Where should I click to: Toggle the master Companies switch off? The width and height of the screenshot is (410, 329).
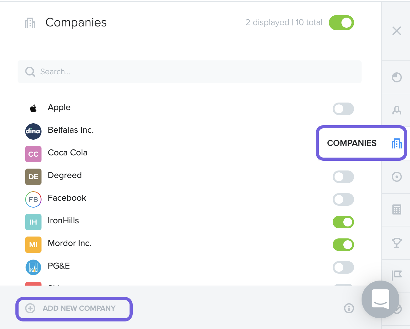coord(341,23)
